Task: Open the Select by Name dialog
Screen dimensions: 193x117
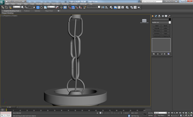Action: tap(26, 7)
